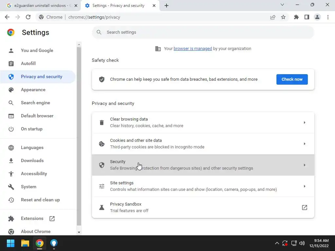Open File Explorer from taskbar
335x251 pixels.
[25, 243]
